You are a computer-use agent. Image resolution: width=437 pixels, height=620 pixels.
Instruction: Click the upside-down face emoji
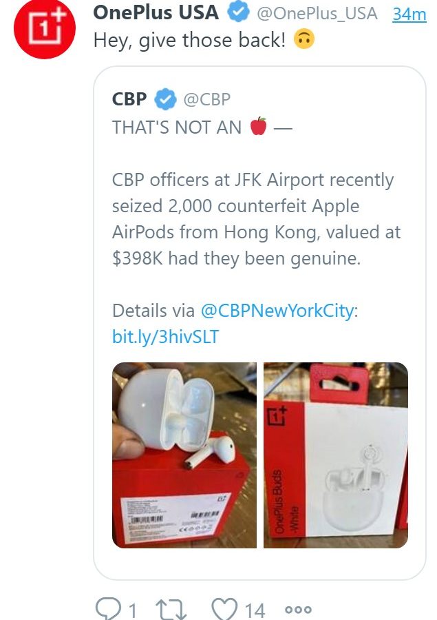[x=304, y=39]
